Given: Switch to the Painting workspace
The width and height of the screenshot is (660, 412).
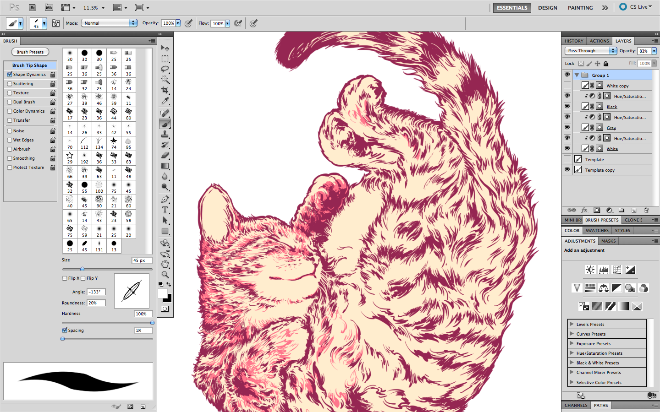Looking at the screenshot, I should click(x=580, y=8).
